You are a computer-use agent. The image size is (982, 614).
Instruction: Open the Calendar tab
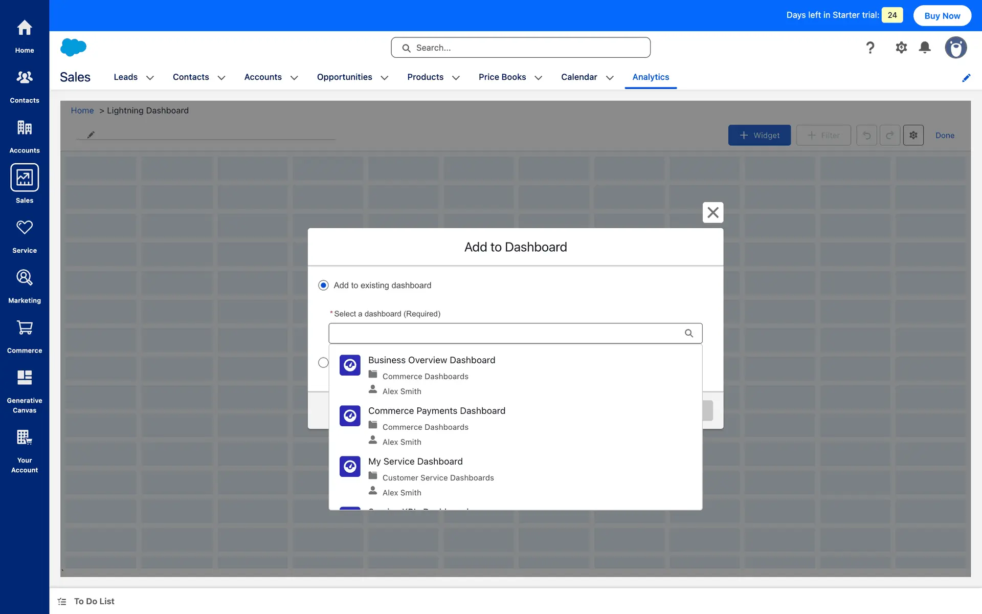coord(579,77)
